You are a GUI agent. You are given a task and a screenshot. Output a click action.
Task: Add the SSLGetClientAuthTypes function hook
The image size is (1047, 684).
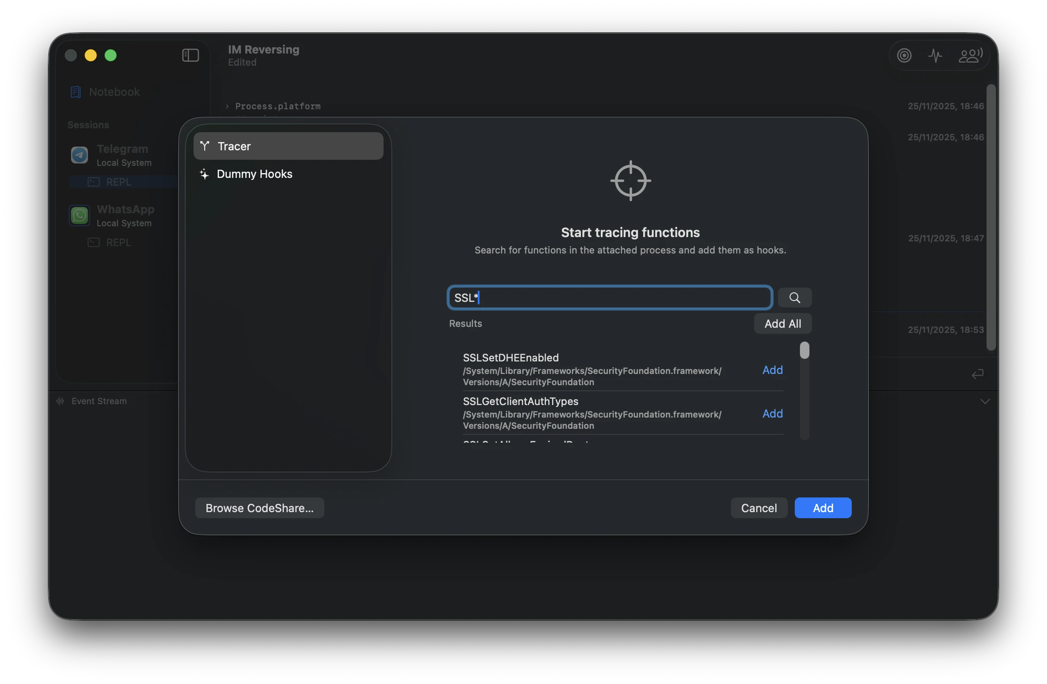[772, 414]
